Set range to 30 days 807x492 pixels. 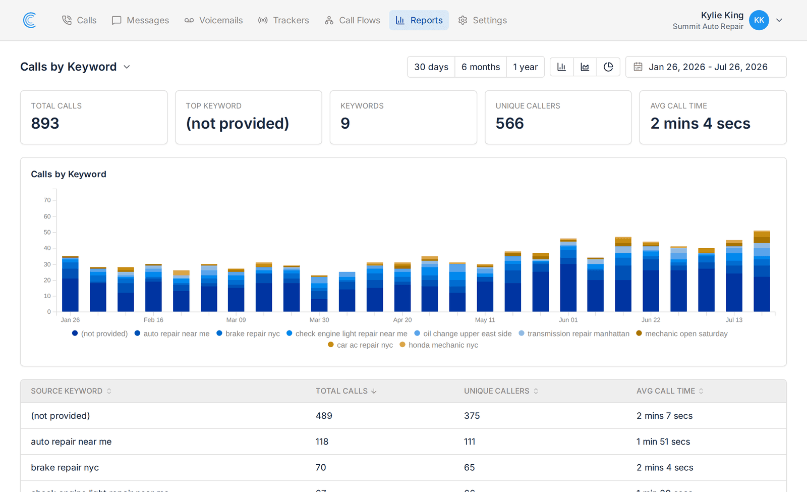click(x=431, y=67)
